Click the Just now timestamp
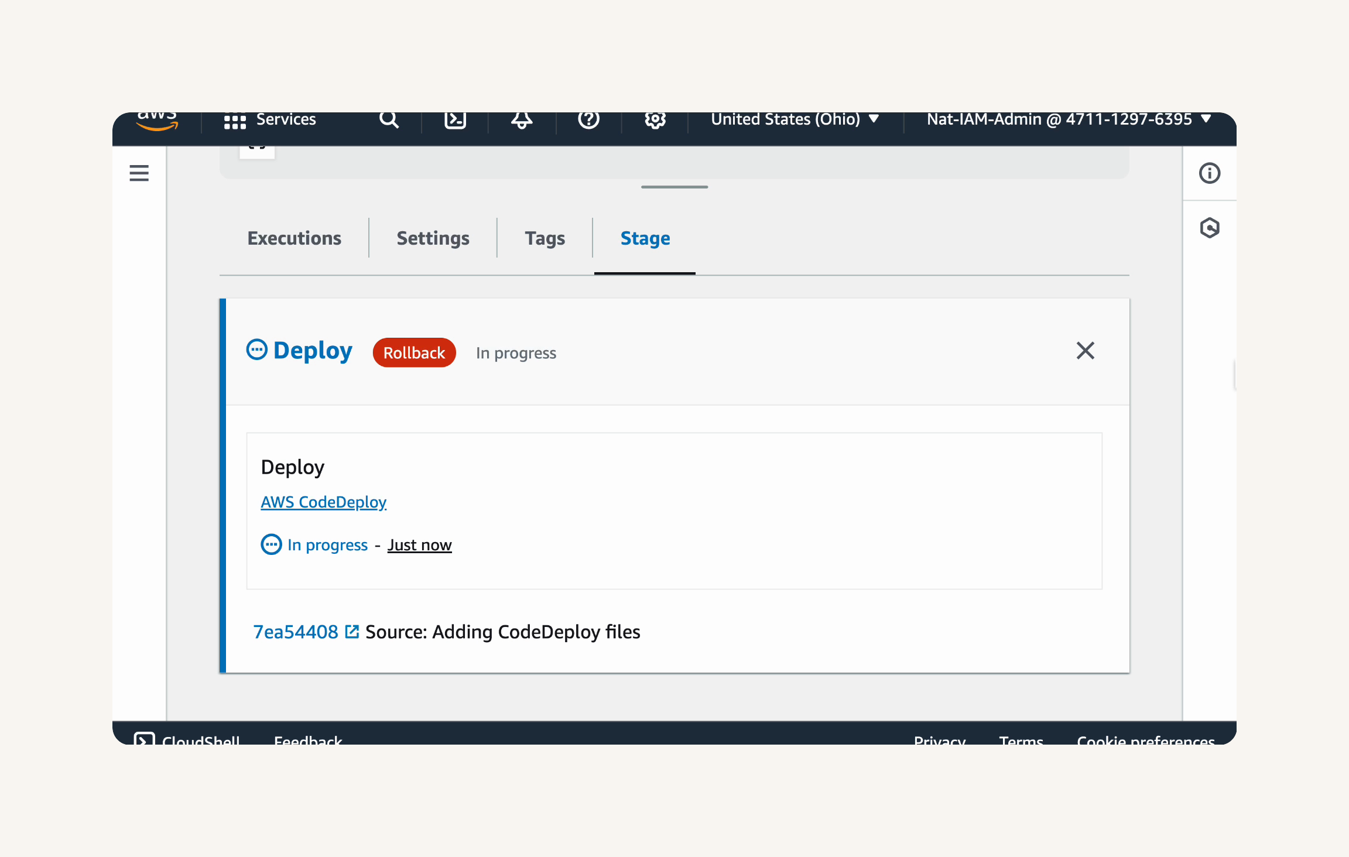Screen dimensions: 1349x857 419,545
